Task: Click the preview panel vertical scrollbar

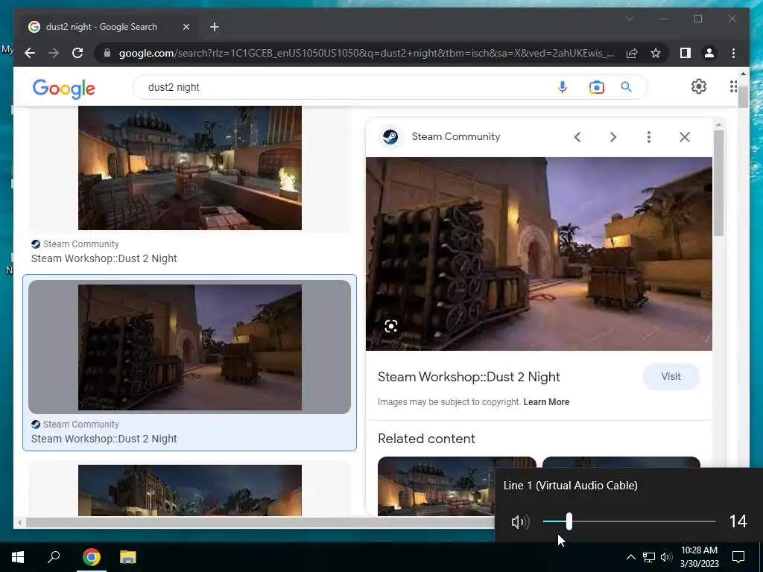Action: point(718,183)
